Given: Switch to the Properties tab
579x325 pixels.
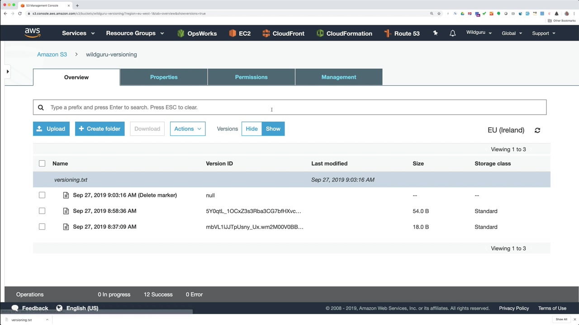Looking at the screenshot, I should click(x=164, y=77).
